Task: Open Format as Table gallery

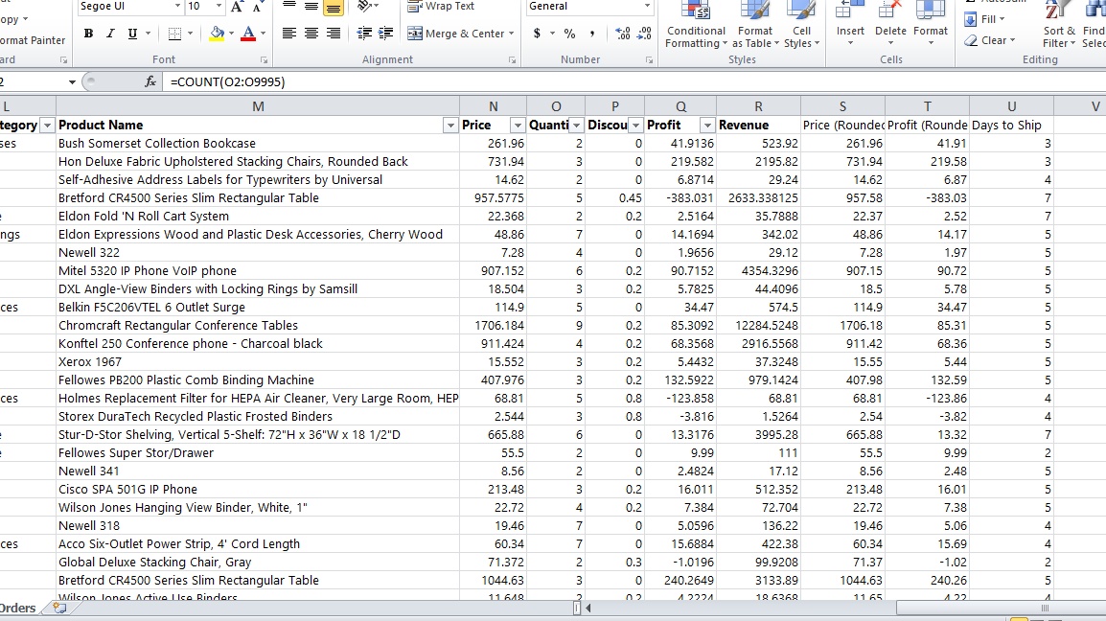Action: click(755, 26)
